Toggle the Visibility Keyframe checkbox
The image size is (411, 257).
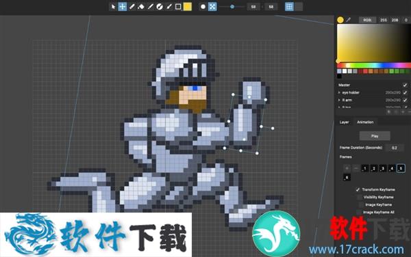[x=360, y=197]
